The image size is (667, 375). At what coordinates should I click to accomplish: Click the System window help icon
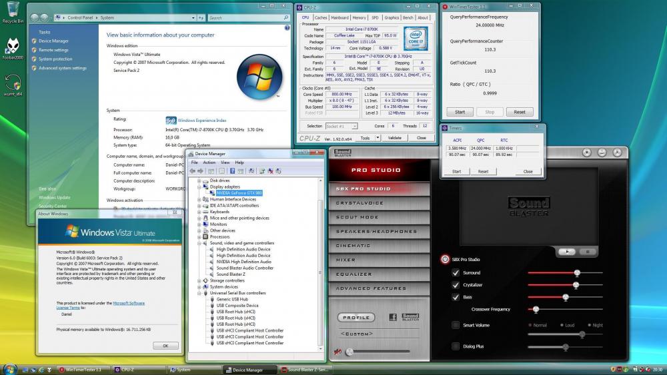pyautogui.click(x=287, y=28)
